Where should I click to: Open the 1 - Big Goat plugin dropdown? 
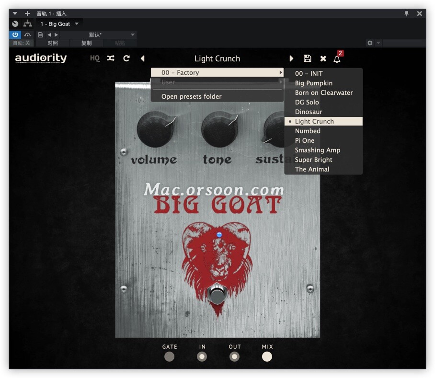59,24
